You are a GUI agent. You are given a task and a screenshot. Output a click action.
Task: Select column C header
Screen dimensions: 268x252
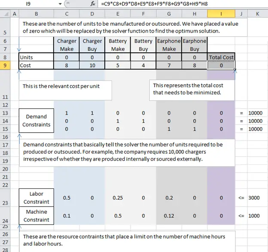pos(67,14)
